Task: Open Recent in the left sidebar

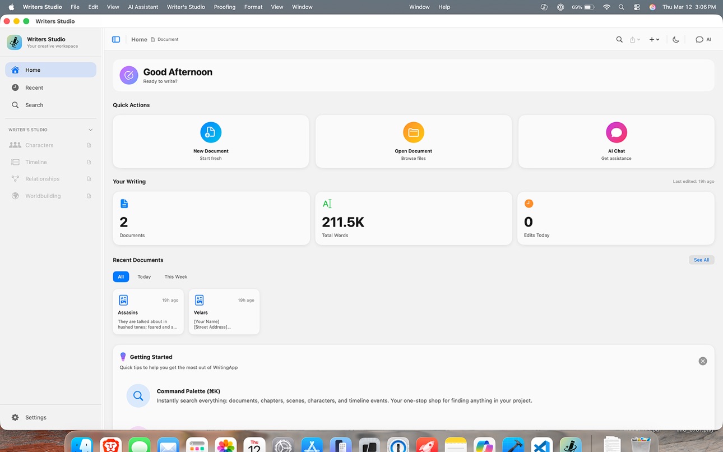Action: pyautogui.click(x=51, y=87)
